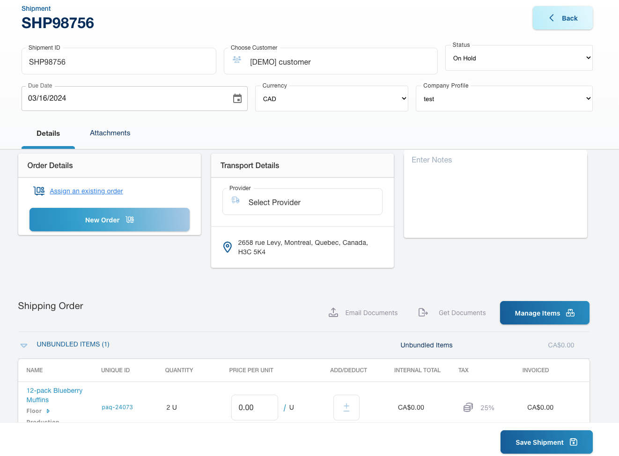Click the Email Documents upload icon
Screen dimensions: 619x456
pos(333,313)
